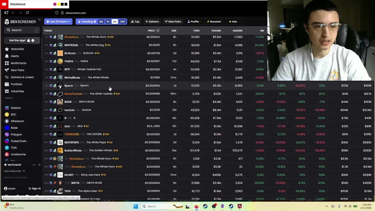The image size is (375, 211).
Task: Sort by the AGE column header
Action: (x=174, y=30)
